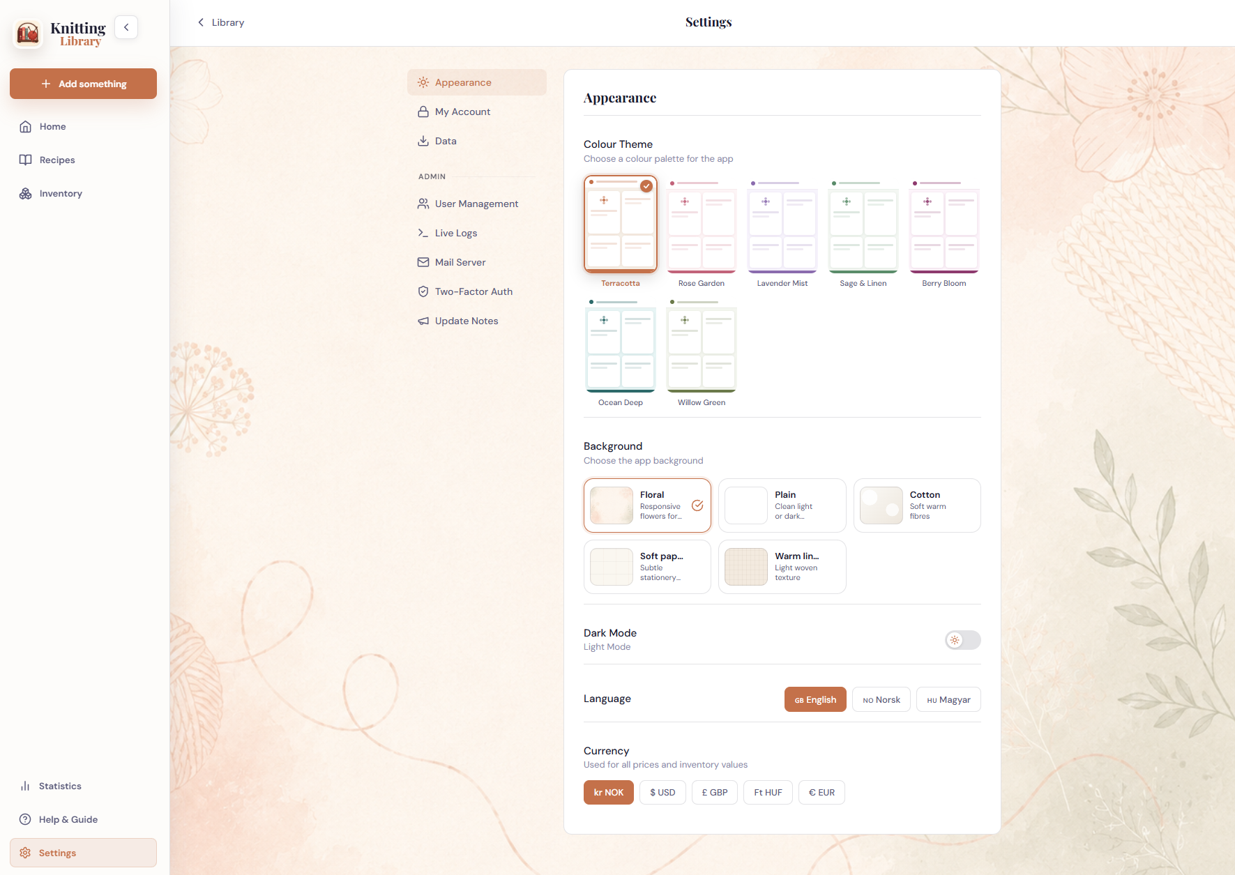Click the User Management people icon
Viewport: 1235px width, 875px height.
423,204
